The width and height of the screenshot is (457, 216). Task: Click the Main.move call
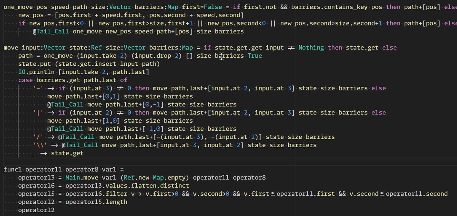coord(82,177)
